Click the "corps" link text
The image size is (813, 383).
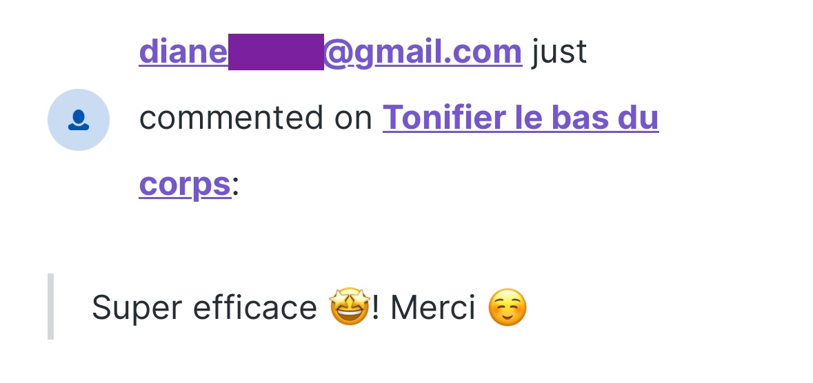184,184
